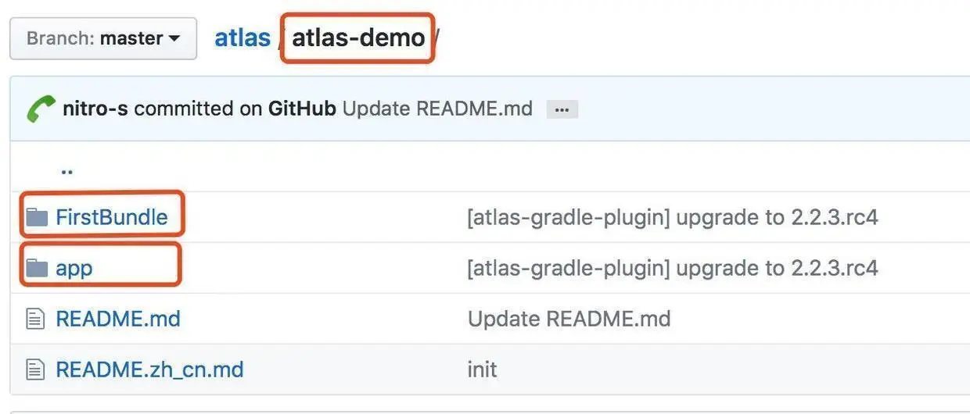Open the FirstBundle folder
The height and width of the screenshot is (414, 970).
pyautogui.click(x=111, y=216)
